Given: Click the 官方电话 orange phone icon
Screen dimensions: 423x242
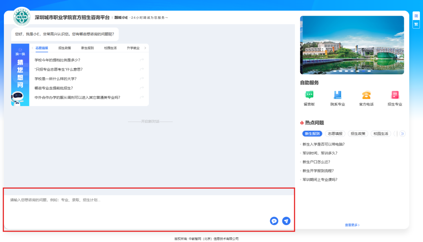Looking at the screenshot, I should pos(366,95).
